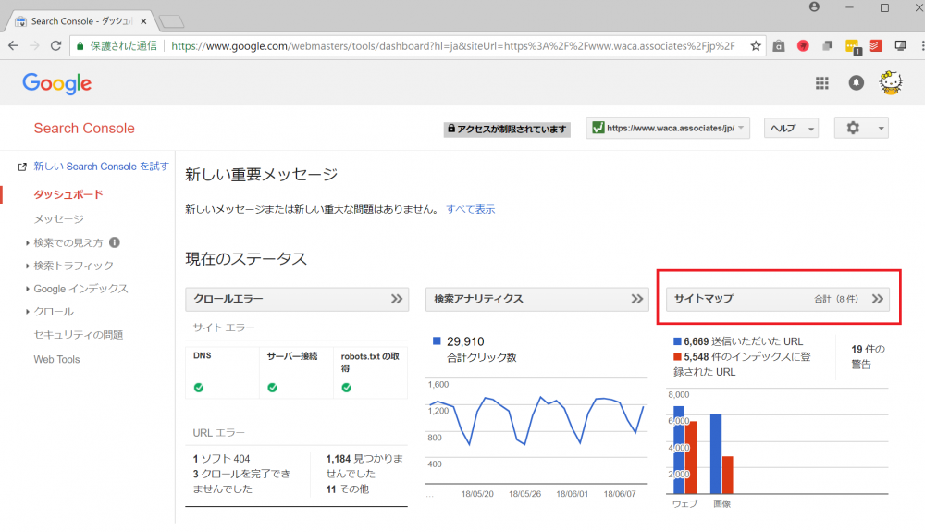Image resolution: width=925 pixels, height=532 pixels.
Task: Click the info icon beside 検索での見え方
Action: point(115,242)
